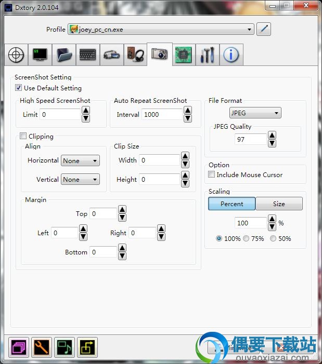Click the Interval input field showing 1000
Viewport: 322px width, 364px height.
pos(162,114)
